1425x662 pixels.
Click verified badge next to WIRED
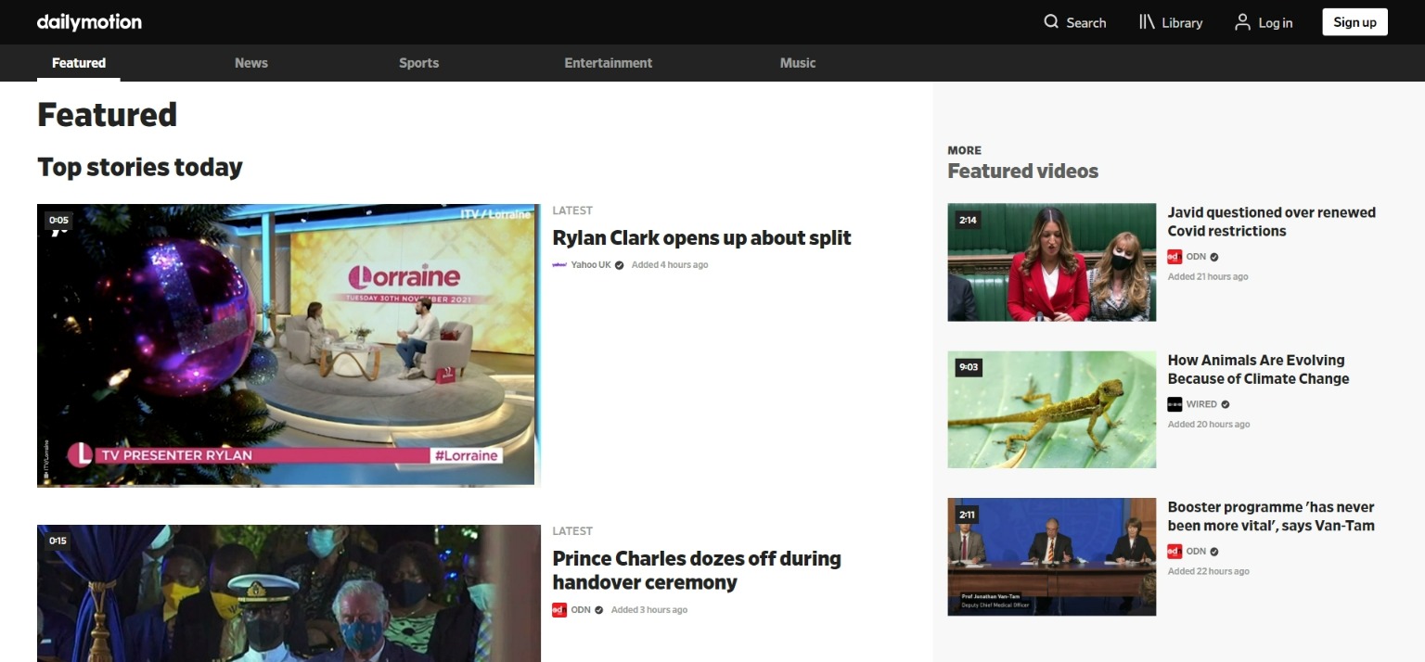1226,404
